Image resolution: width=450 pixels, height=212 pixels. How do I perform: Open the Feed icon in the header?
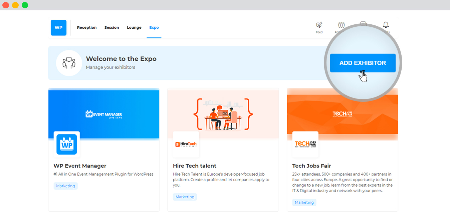coord(319,25)
